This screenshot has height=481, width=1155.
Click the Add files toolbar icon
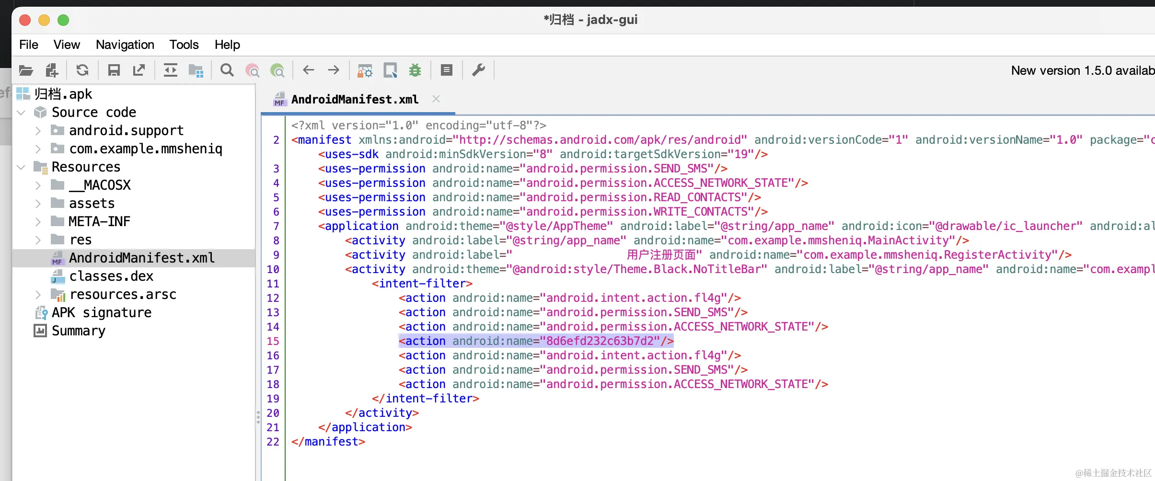(52, 70)
